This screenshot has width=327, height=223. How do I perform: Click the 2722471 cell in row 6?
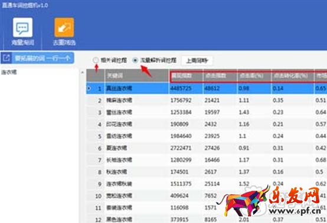click(x=181, y=148)
